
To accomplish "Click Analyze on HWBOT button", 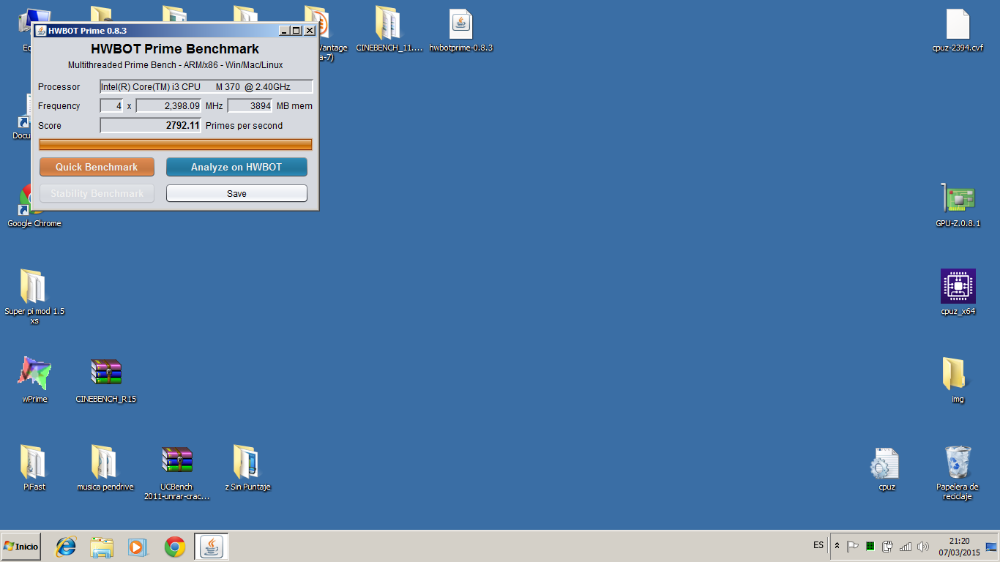I will [236, 167].
